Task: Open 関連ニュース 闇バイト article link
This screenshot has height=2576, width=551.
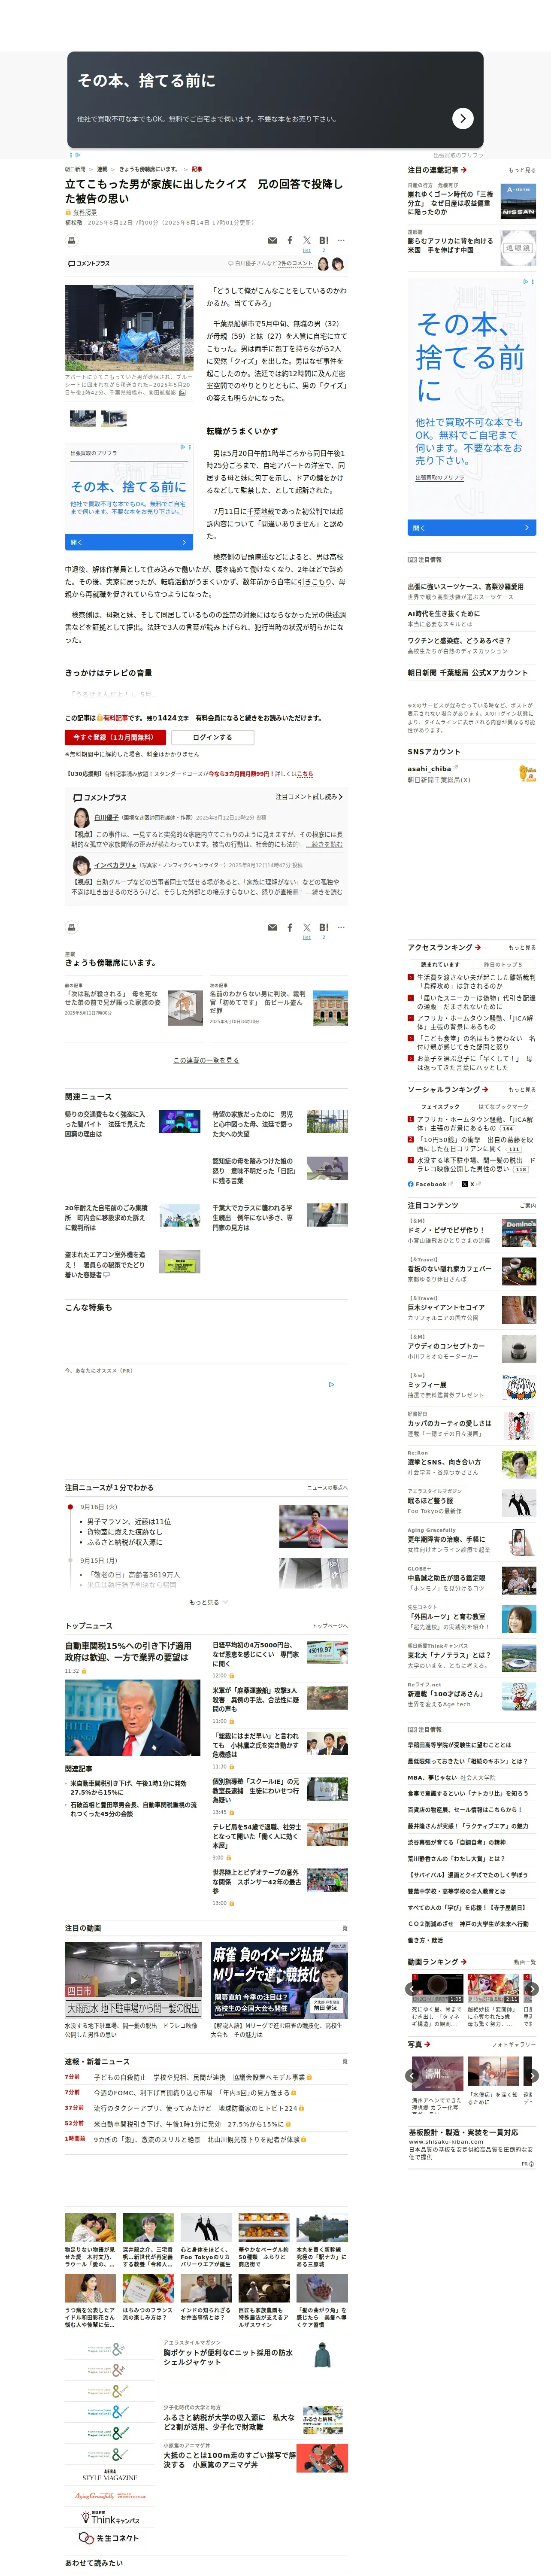Action: pyautogui.click(x=105, y=1124)
